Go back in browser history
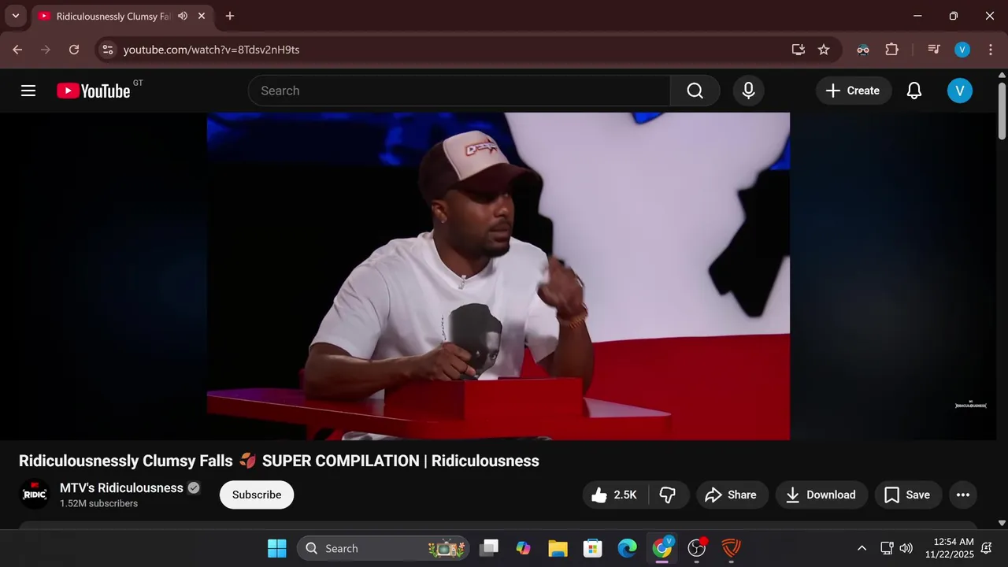This screenshot has height=567, width=1008. pos(17,50)
